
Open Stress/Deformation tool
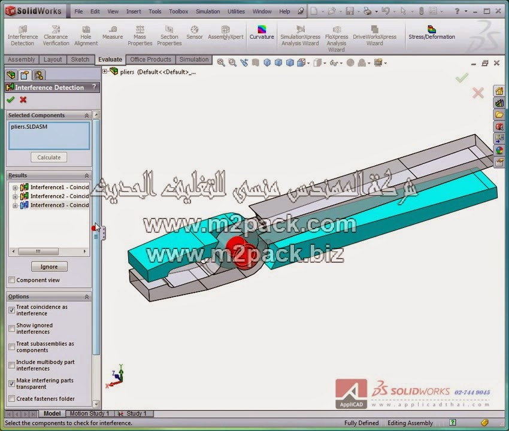click(431, 33)
